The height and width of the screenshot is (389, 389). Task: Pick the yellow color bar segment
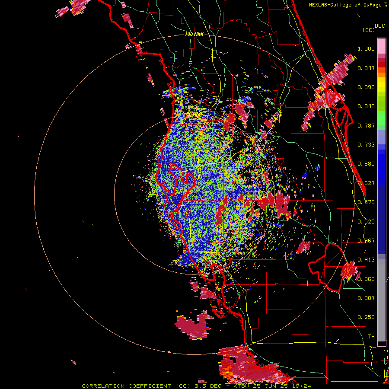[382, 87]
